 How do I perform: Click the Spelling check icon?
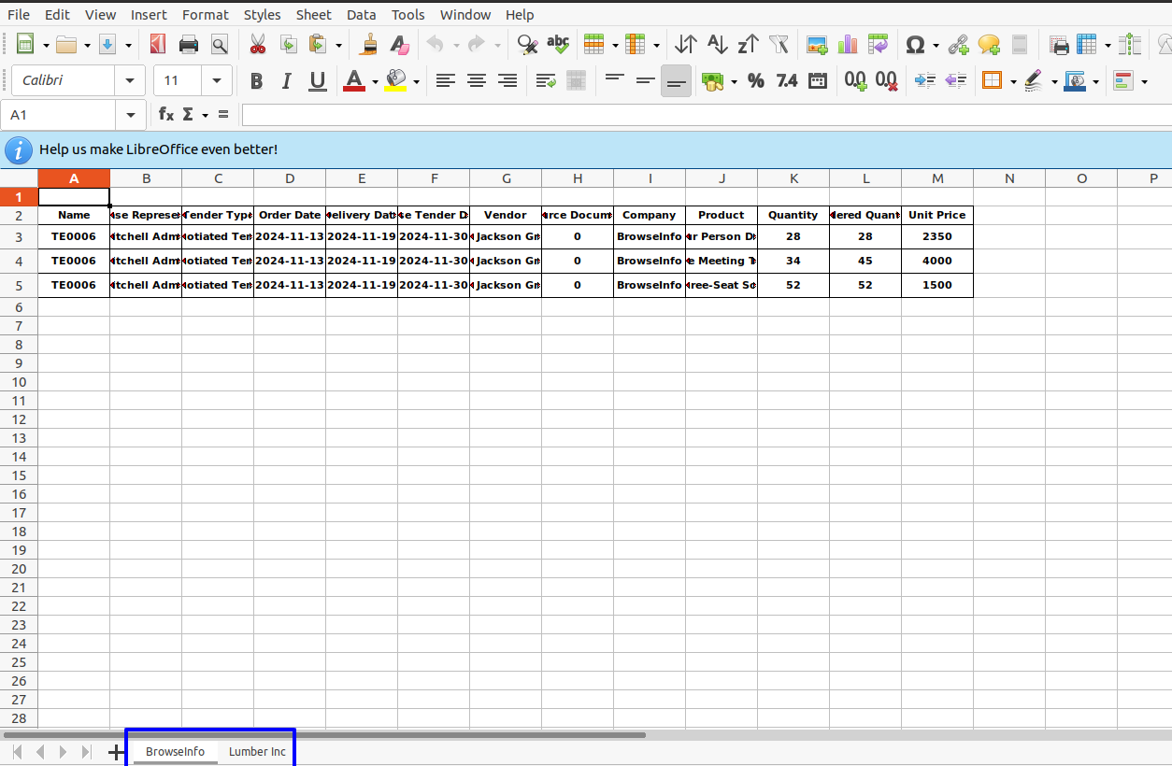[x=558, y=44]
